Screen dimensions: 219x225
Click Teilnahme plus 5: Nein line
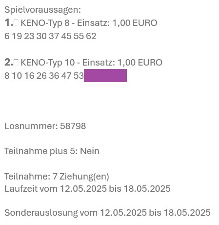tap(52, 151)
